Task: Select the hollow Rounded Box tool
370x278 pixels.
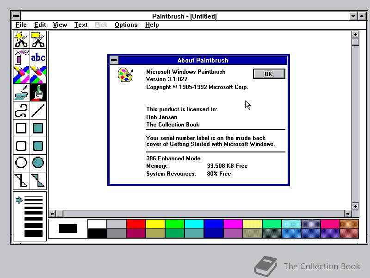Action: click(x=21, y=145)
